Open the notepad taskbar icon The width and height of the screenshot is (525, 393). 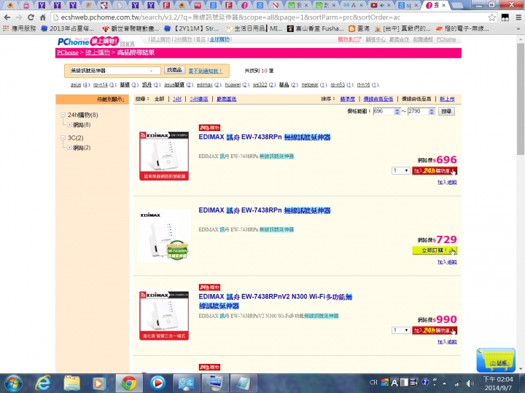tap(244, 383)
